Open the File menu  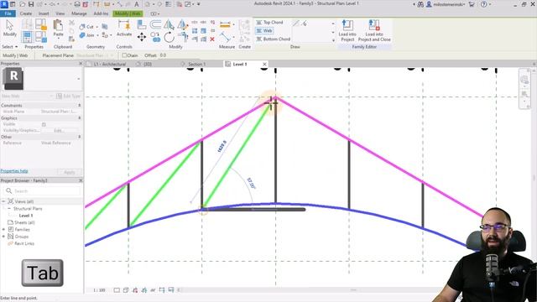(8, 13)
